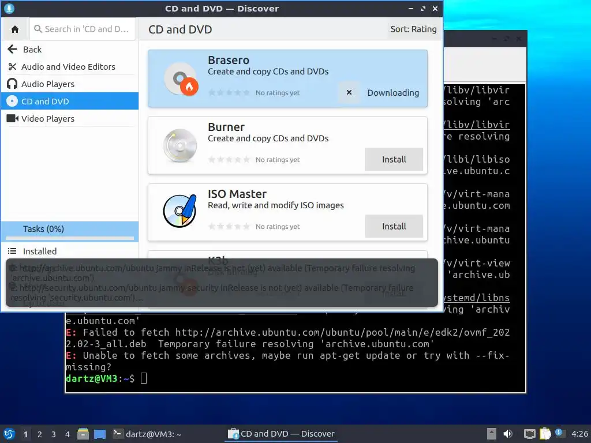Switch to workspace 4 in the pager
Screen dimensions: 591x443
click(68, 434)
